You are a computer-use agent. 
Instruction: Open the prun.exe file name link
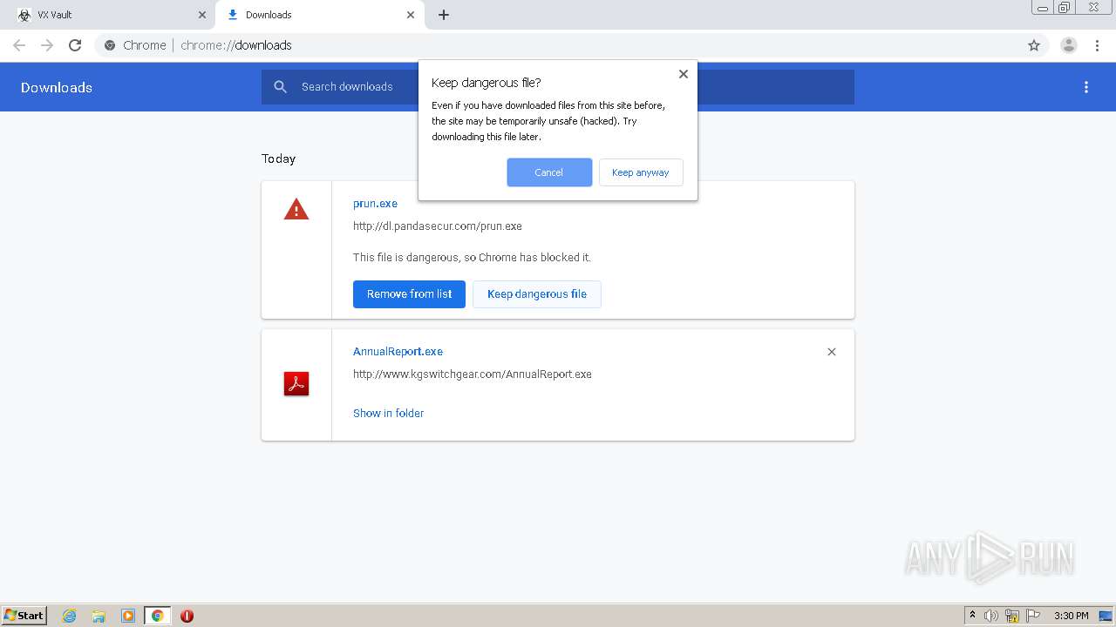click(x=375, y=204)
